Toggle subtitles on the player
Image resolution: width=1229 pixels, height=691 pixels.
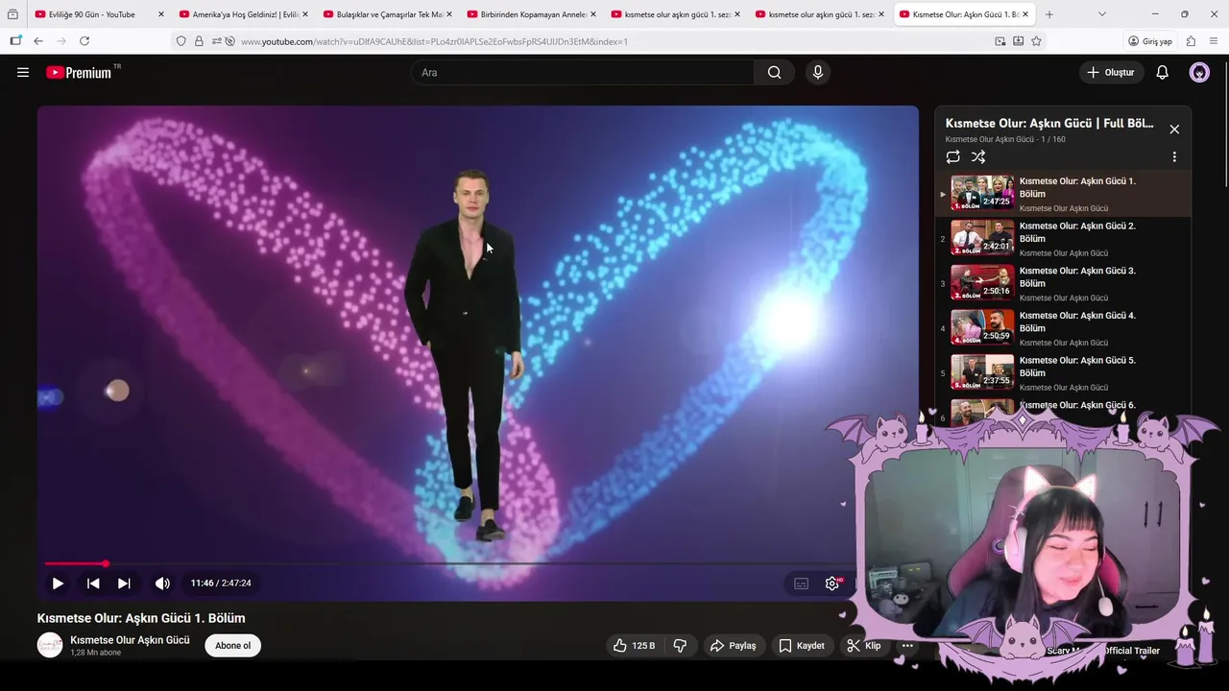(x=801, y=584)
